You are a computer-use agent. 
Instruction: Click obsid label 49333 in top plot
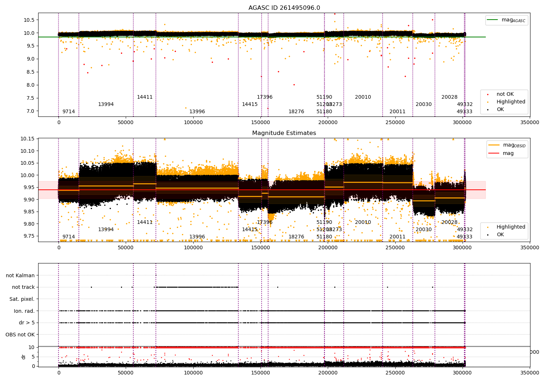[465, 112]
